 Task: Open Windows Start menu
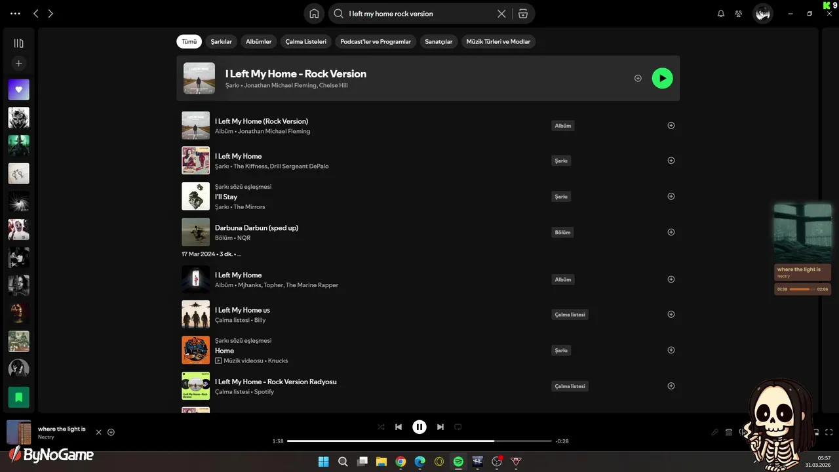coord(323,462)
